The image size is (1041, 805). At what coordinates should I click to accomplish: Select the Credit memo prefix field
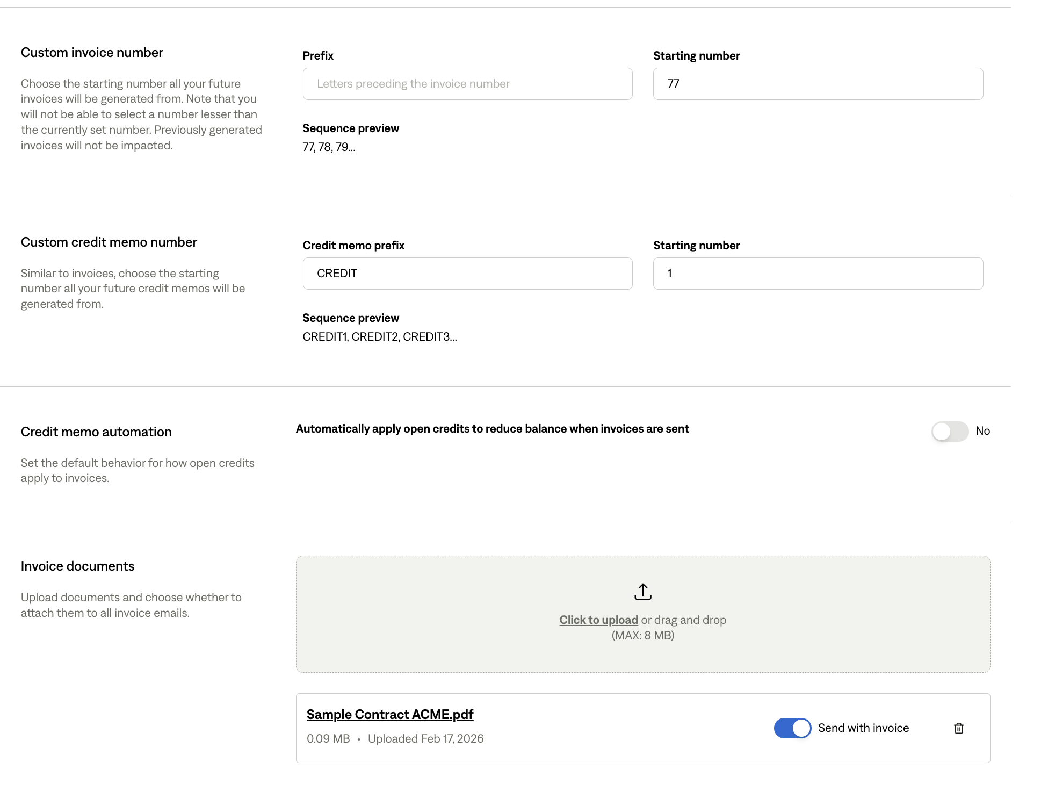pos(467,274)
